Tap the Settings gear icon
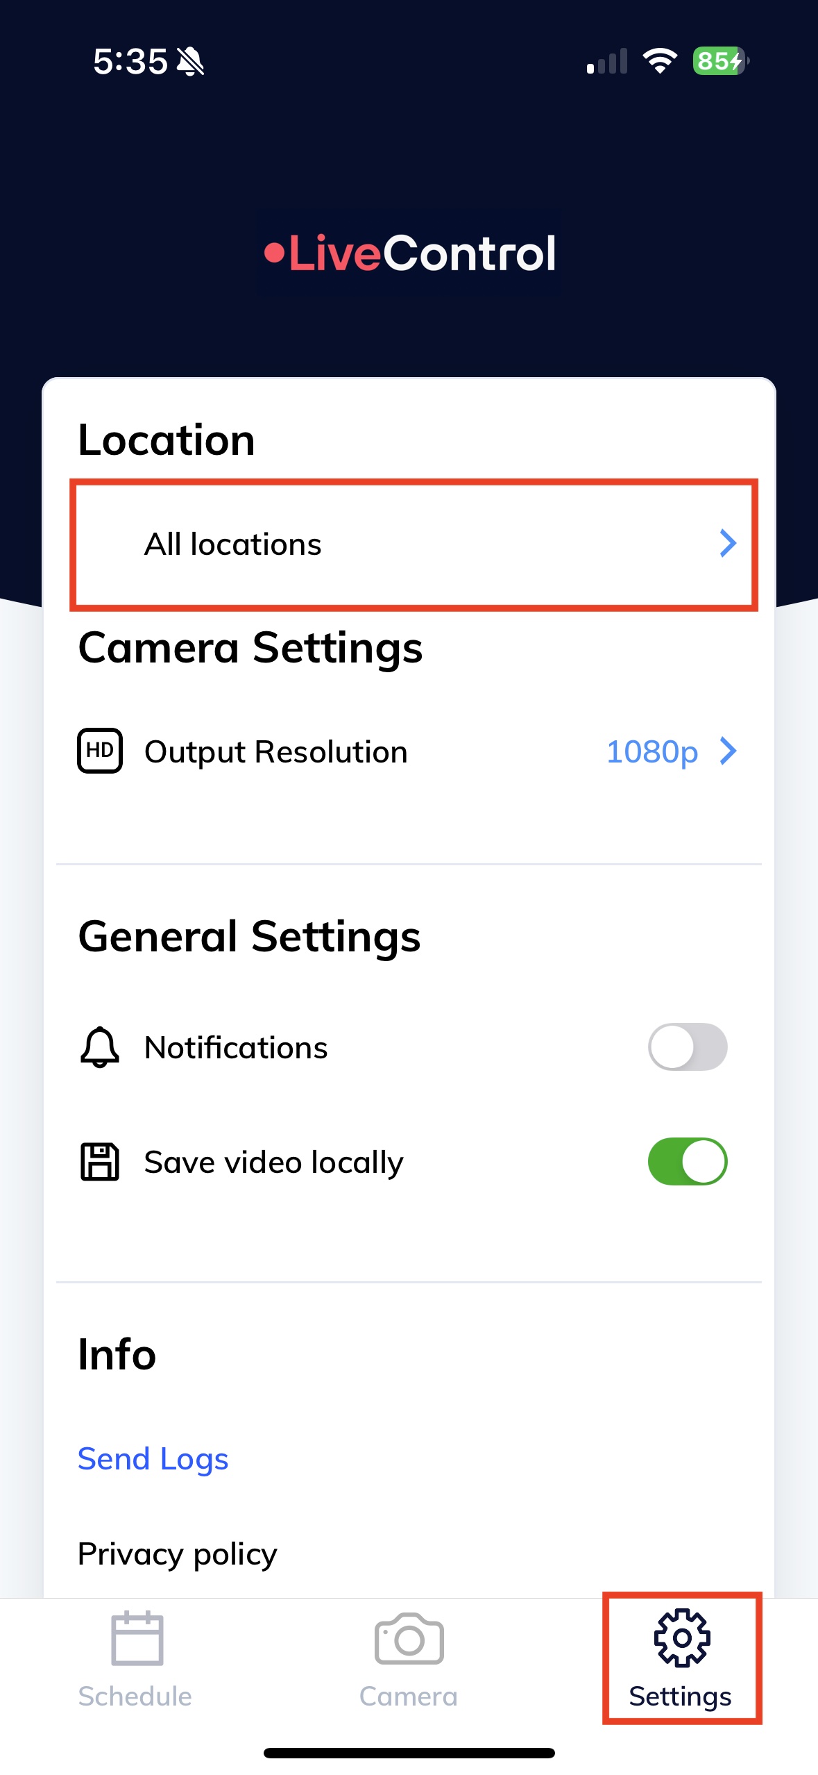Image resolution: width=818 pixels, height=1775 pixels. pyautogui.click(x=681, y=1638)
